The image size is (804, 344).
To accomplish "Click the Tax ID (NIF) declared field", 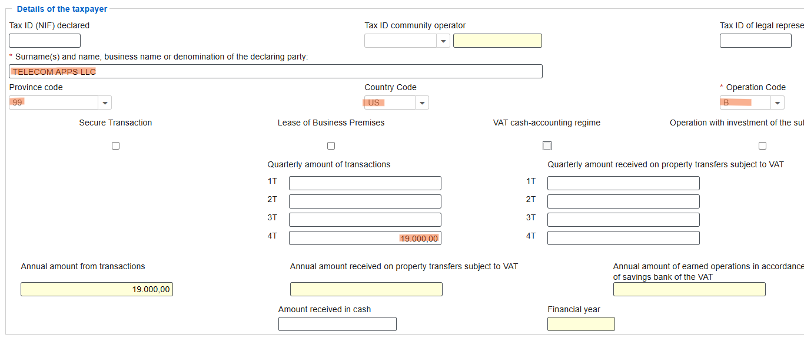I will 45,41.
